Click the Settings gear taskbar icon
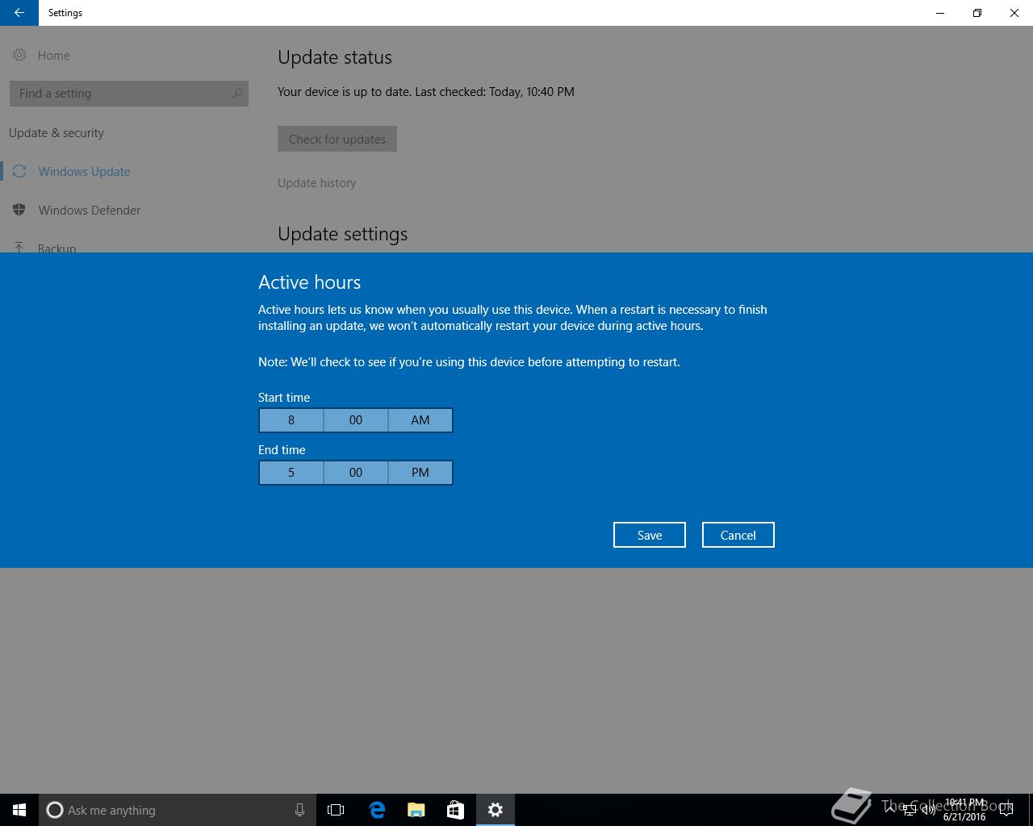Viewport: 1033px width, 826px height. [x=496, y=810]
